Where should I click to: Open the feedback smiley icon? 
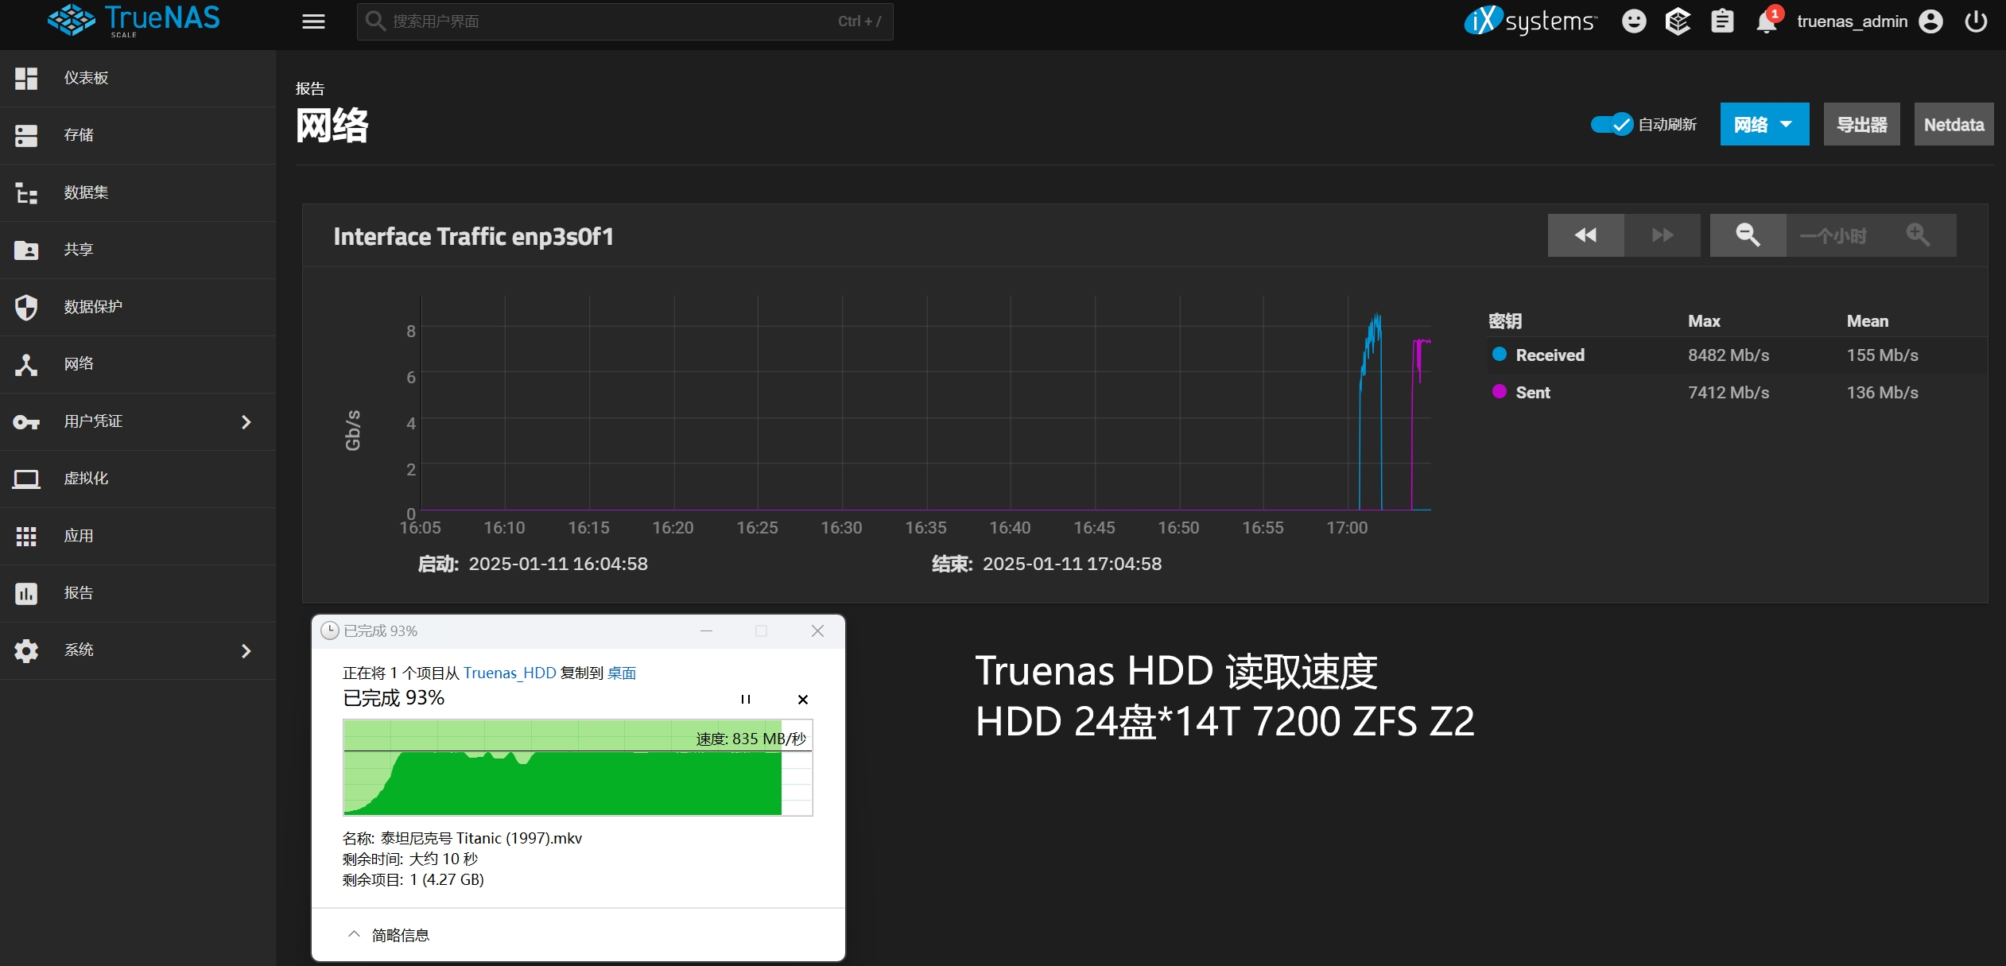click(x=1634, y=21)
